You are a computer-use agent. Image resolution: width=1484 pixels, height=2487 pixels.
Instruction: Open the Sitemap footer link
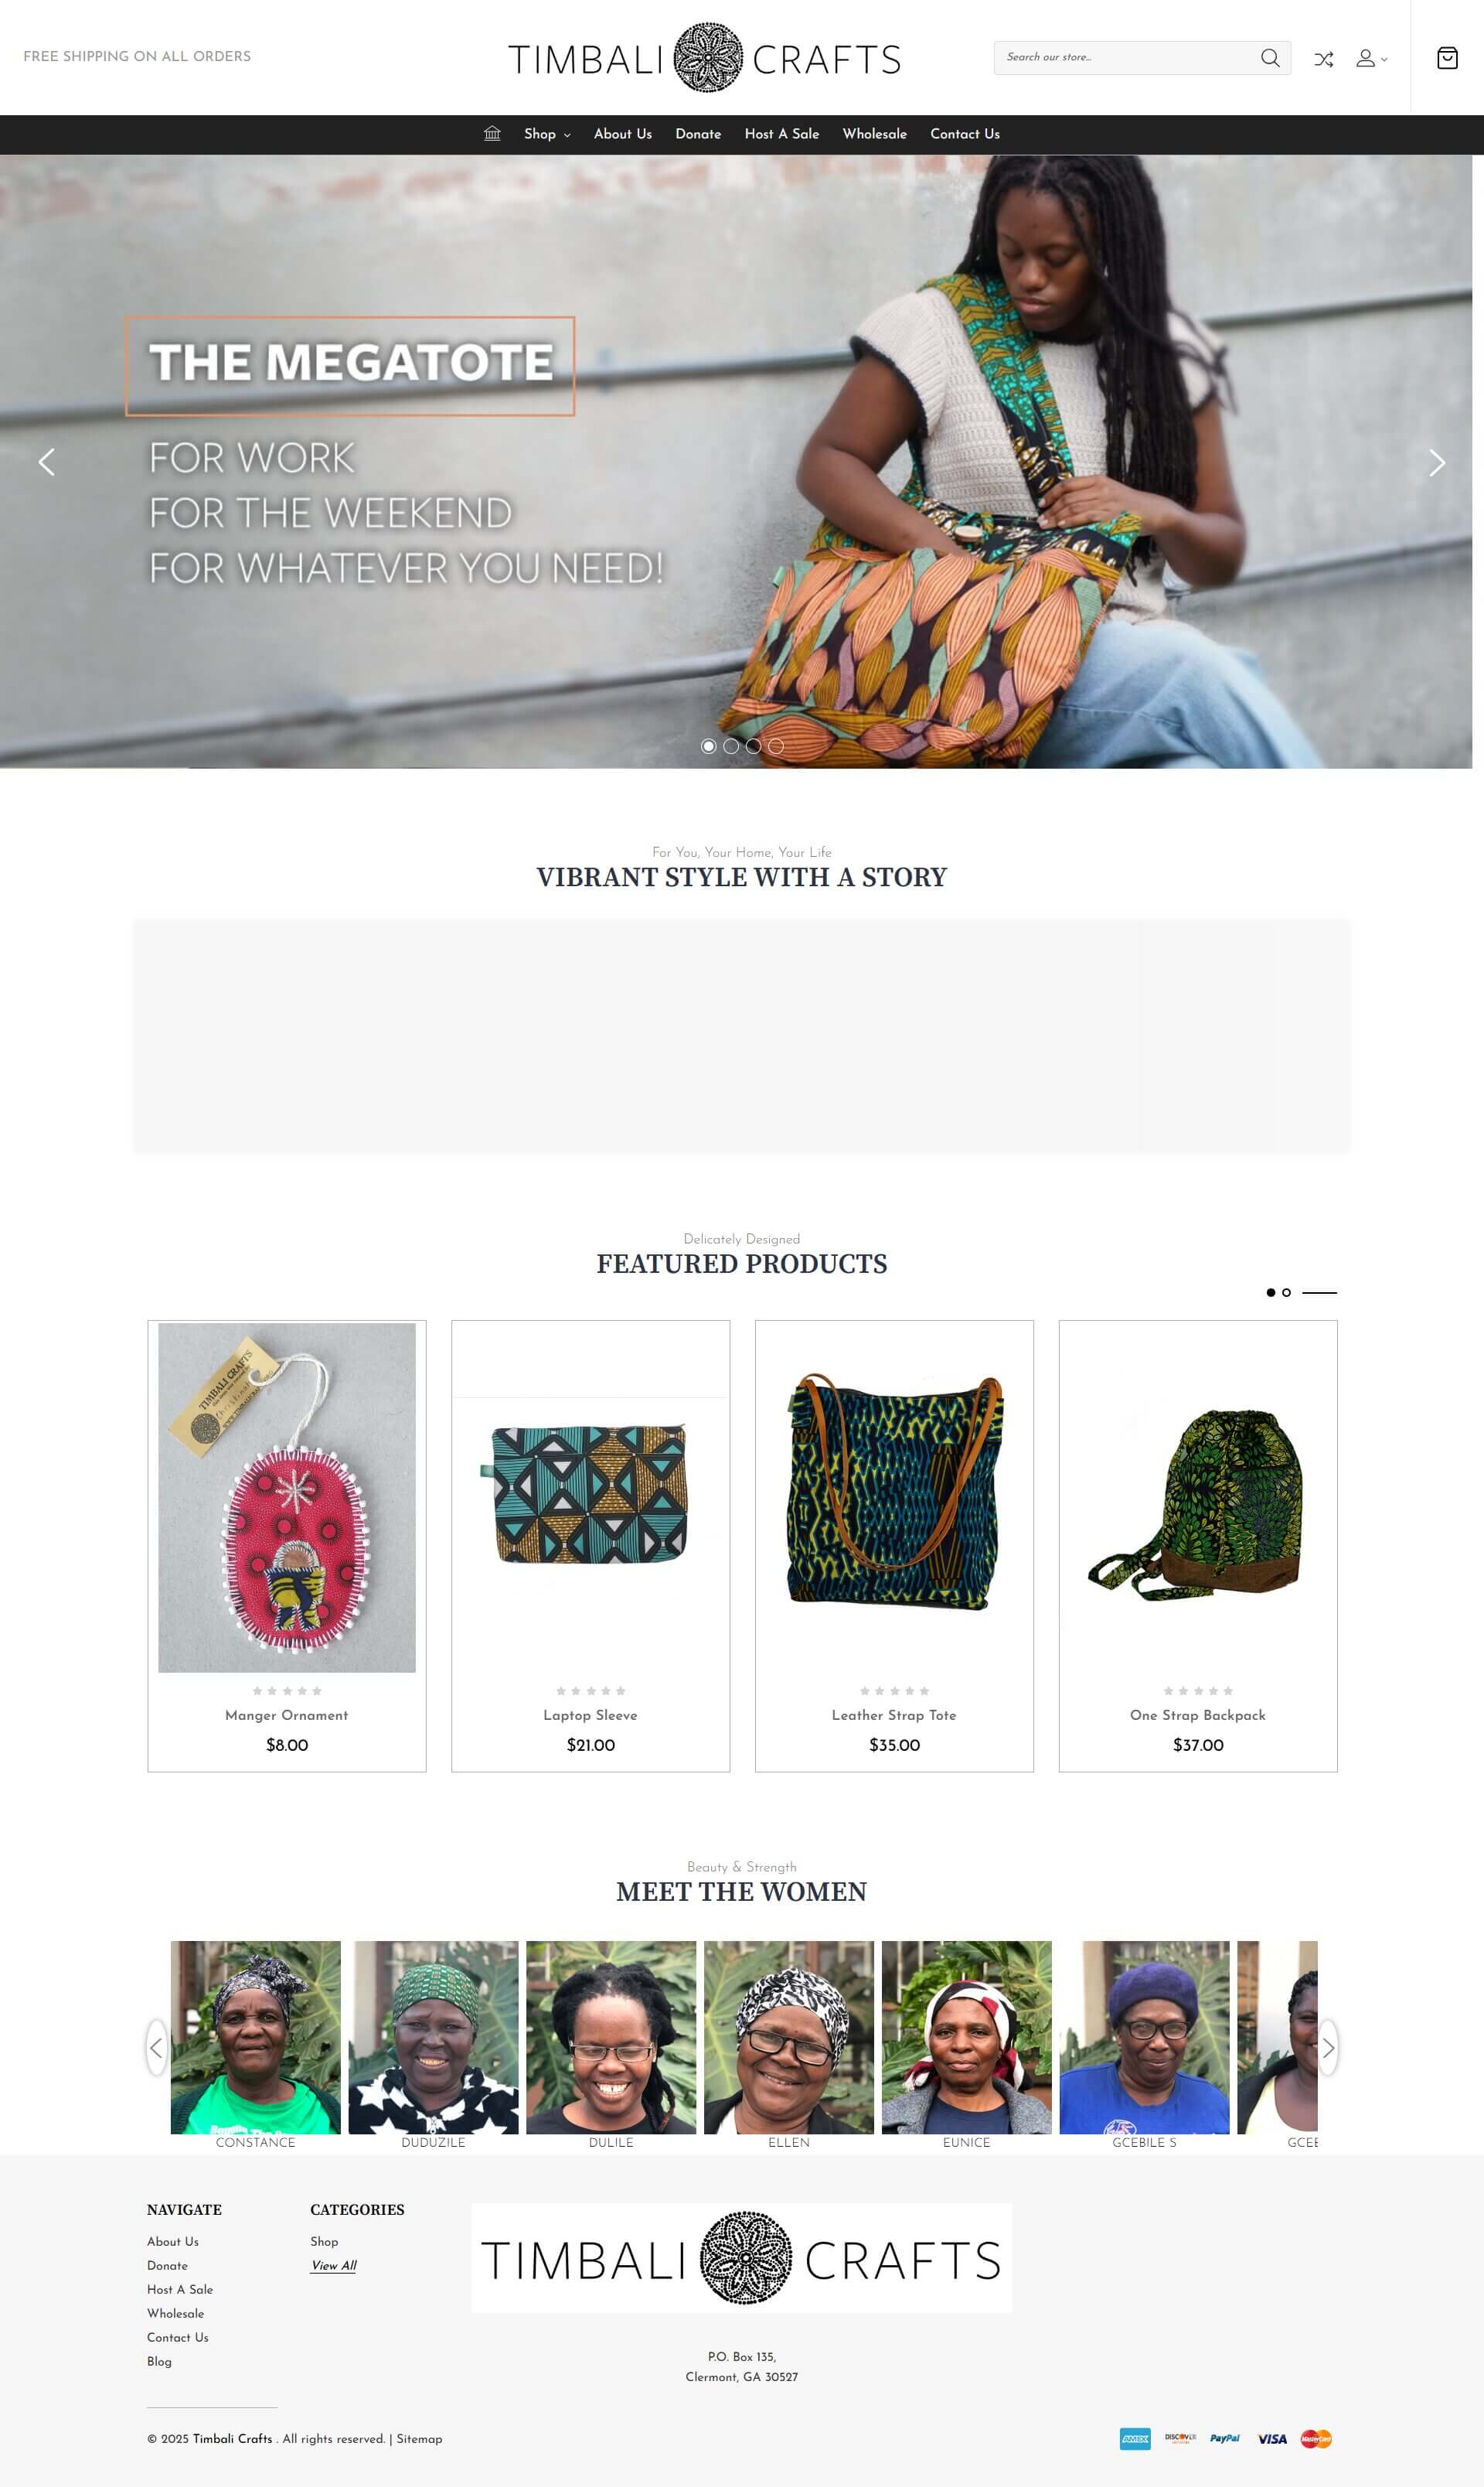tap(419, 2438)
